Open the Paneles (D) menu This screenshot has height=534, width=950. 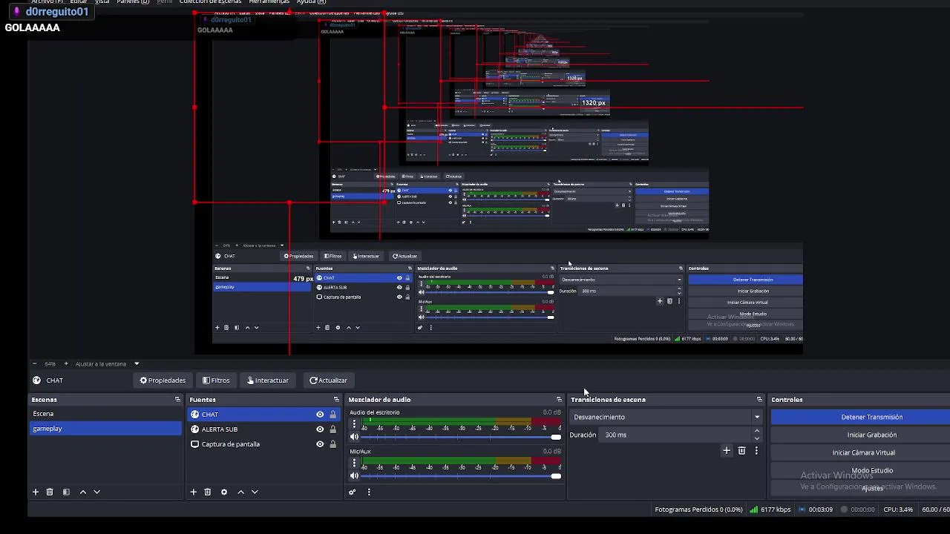point(133,2)
